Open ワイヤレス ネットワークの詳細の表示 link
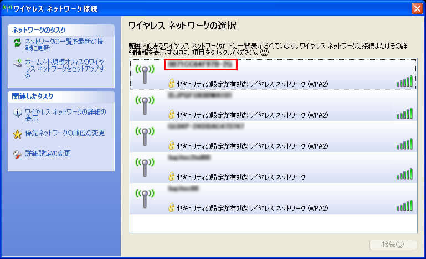 pos(65,115)
